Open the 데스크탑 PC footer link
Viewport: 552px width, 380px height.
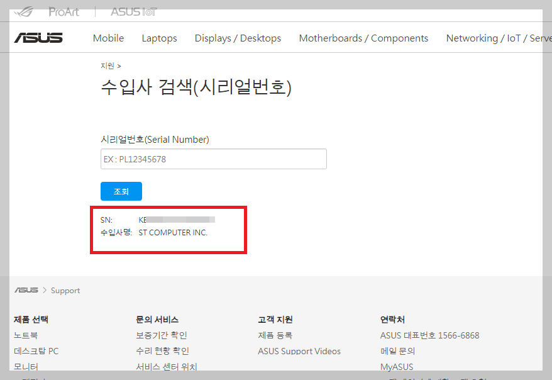coord(36,351)
